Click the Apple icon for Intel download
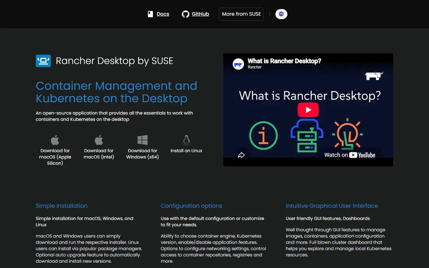429x268 pixels. click(99, 140)
